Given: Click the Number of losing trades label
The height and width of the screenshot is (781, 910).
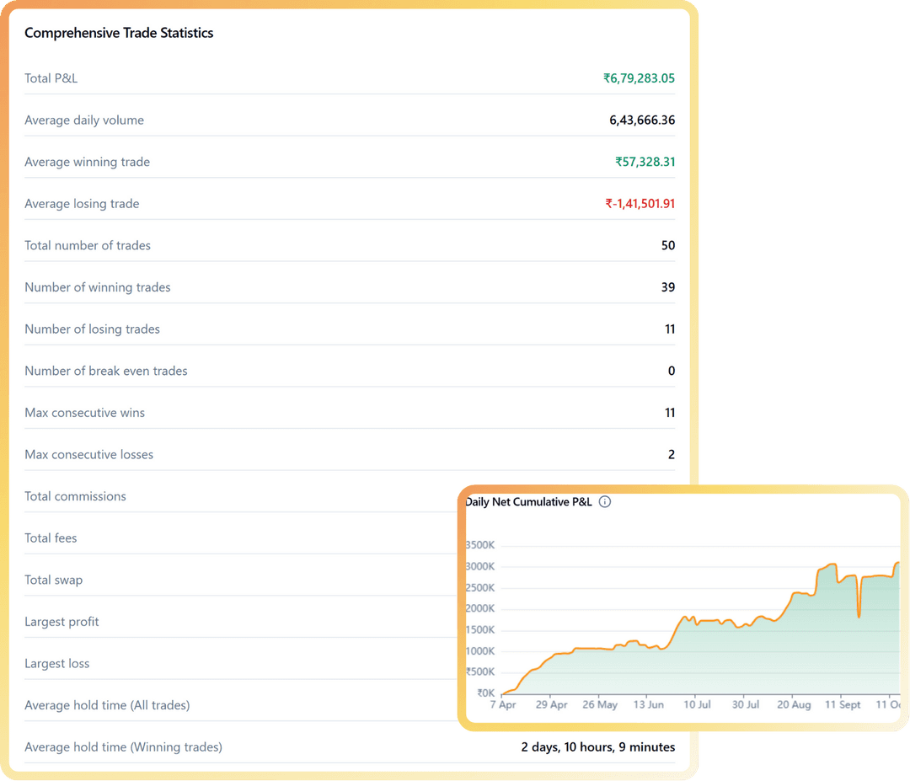Looking at the screenshot, I should point(92,329).
